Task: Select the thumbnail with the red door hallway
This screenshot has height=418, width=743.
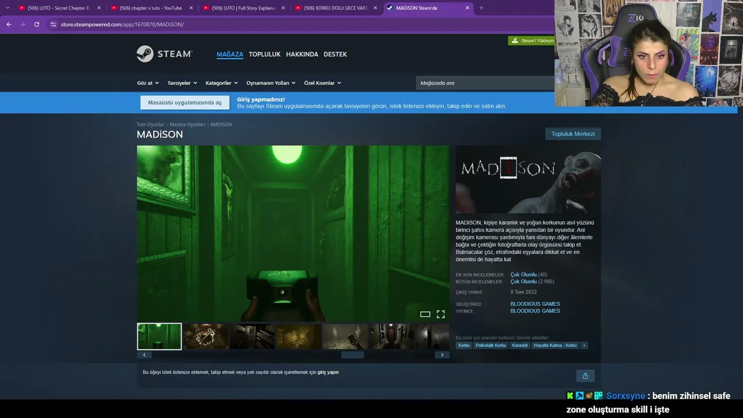Action: pos(391,337)
